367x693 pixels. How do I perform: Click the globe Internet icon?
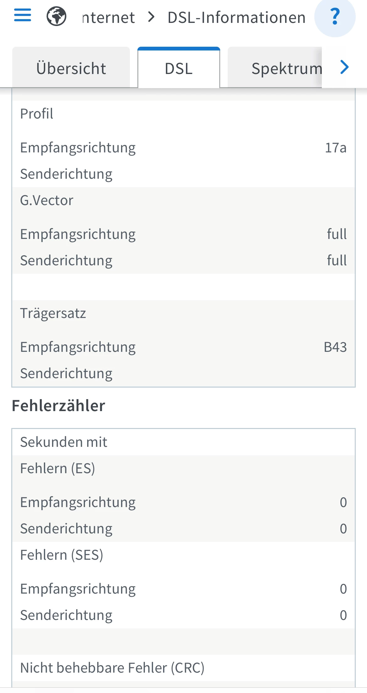coord(56,17)
